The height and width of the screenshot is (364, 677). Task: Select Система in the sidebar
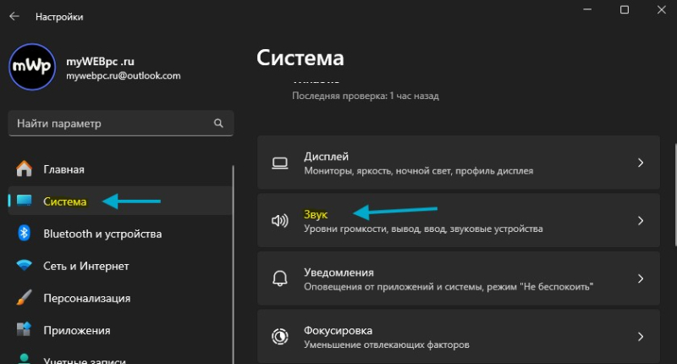(64, 201)
